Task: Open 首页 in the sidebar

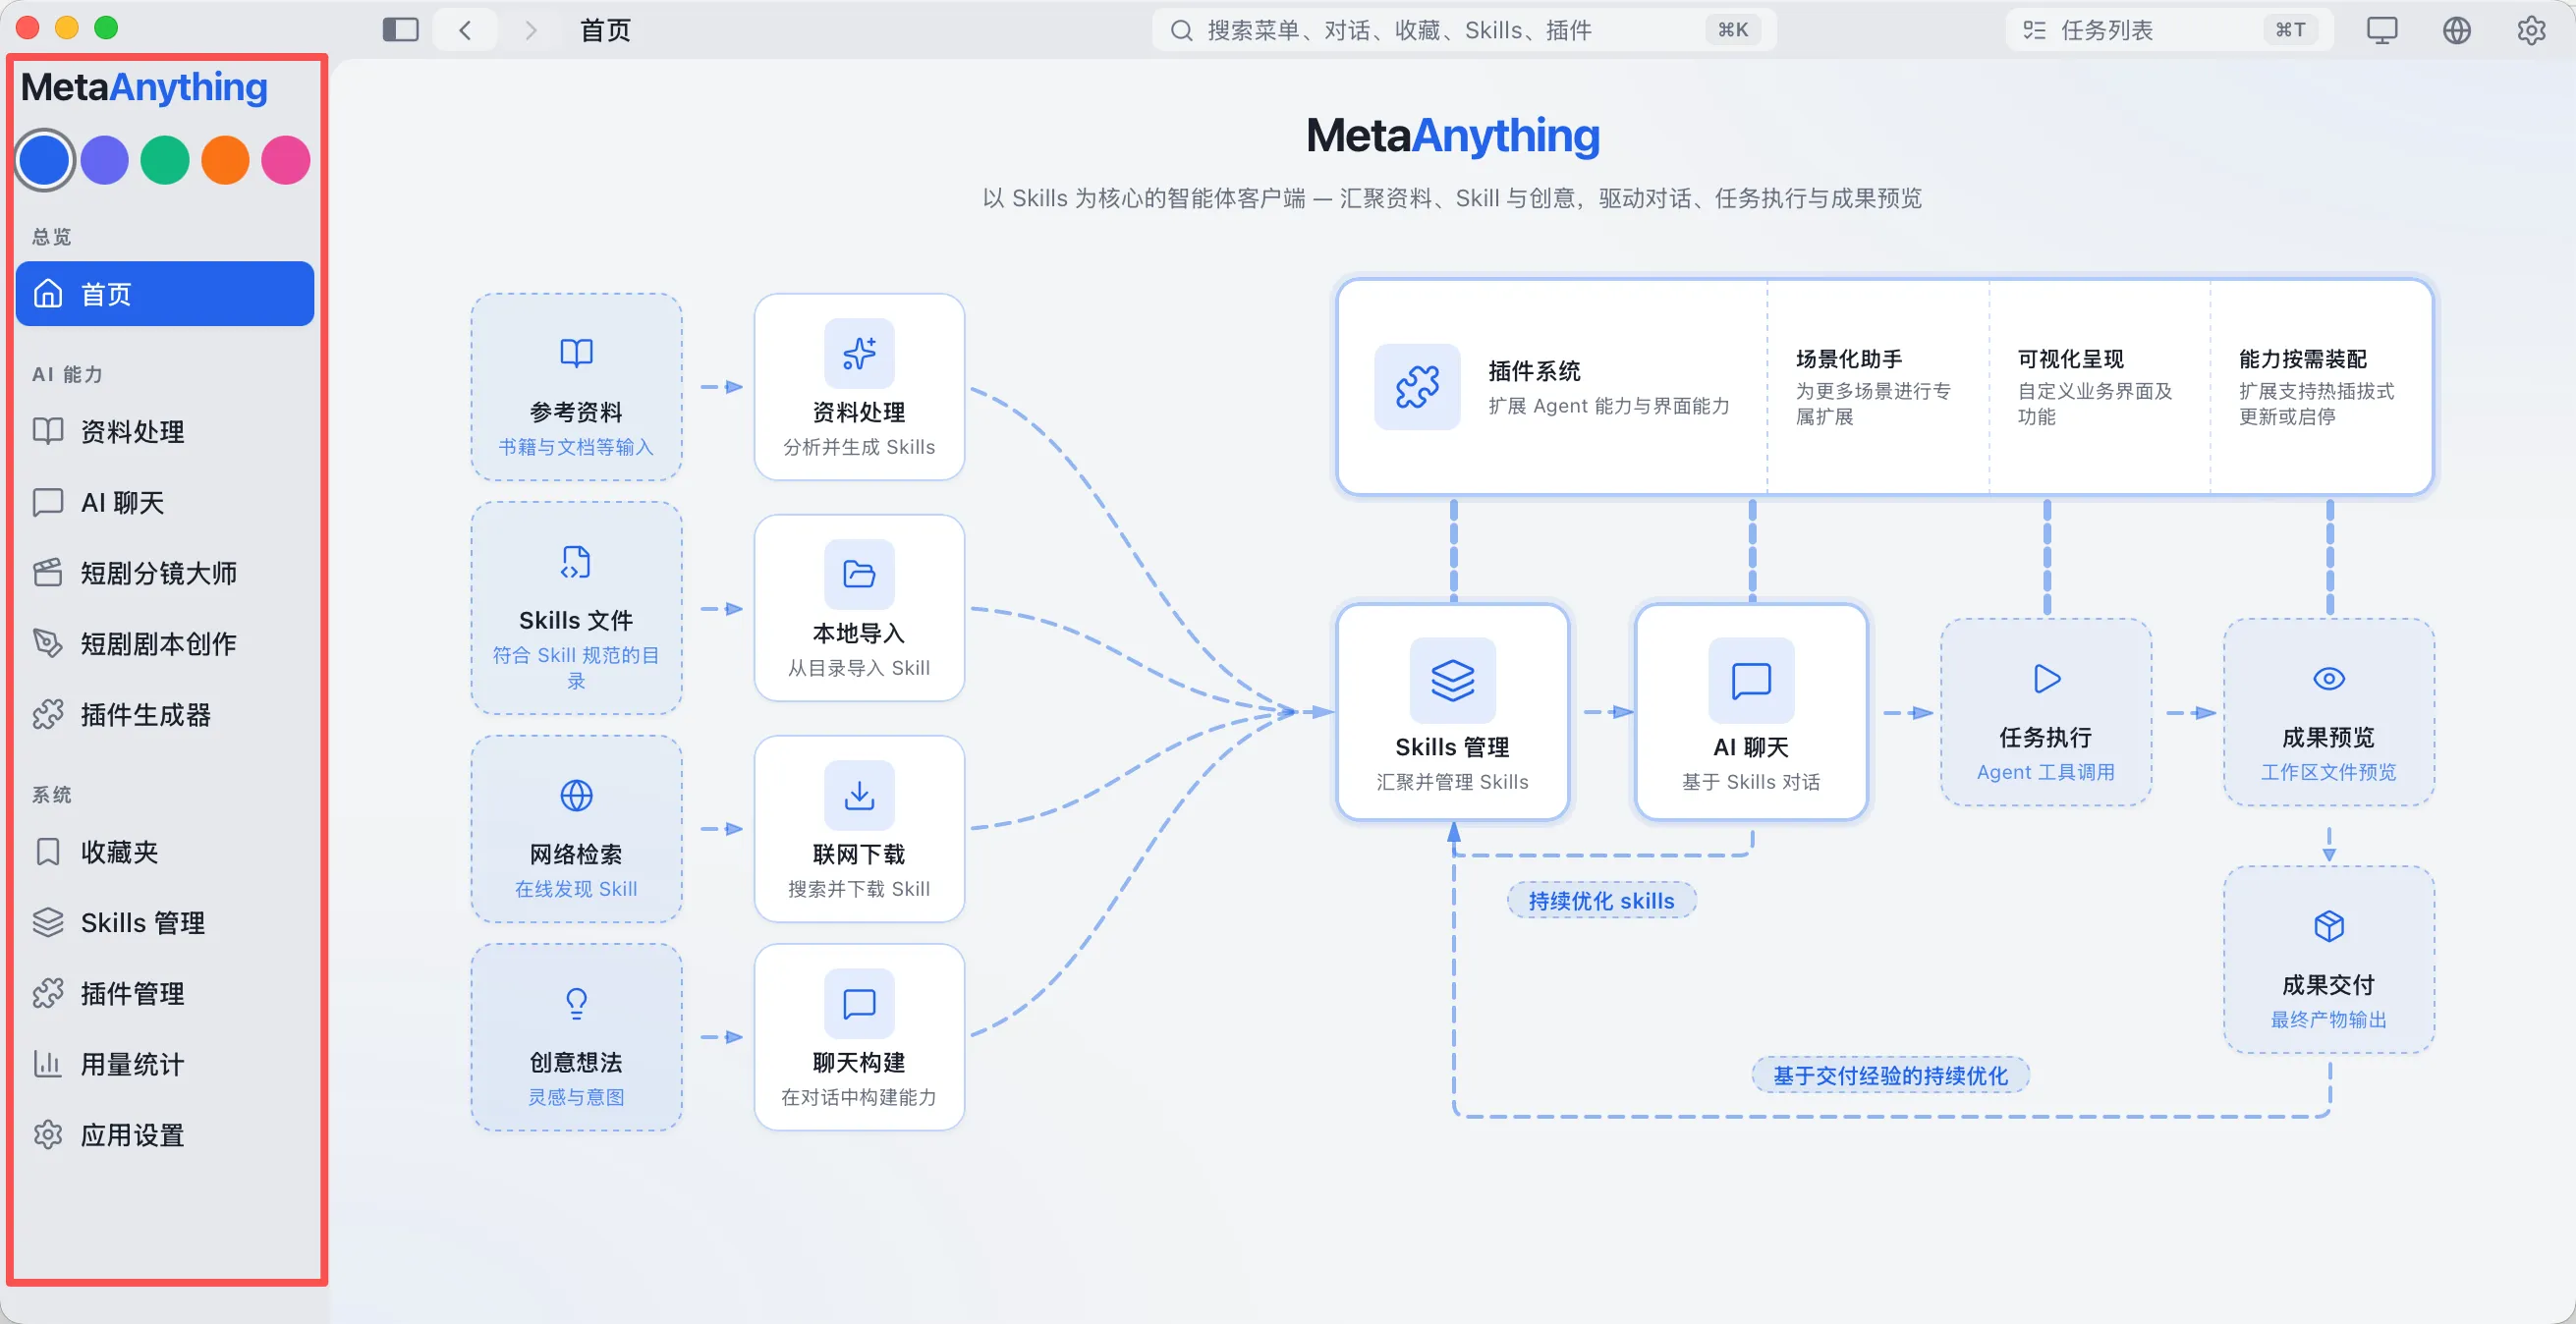Action: click(x=165, y=294)
